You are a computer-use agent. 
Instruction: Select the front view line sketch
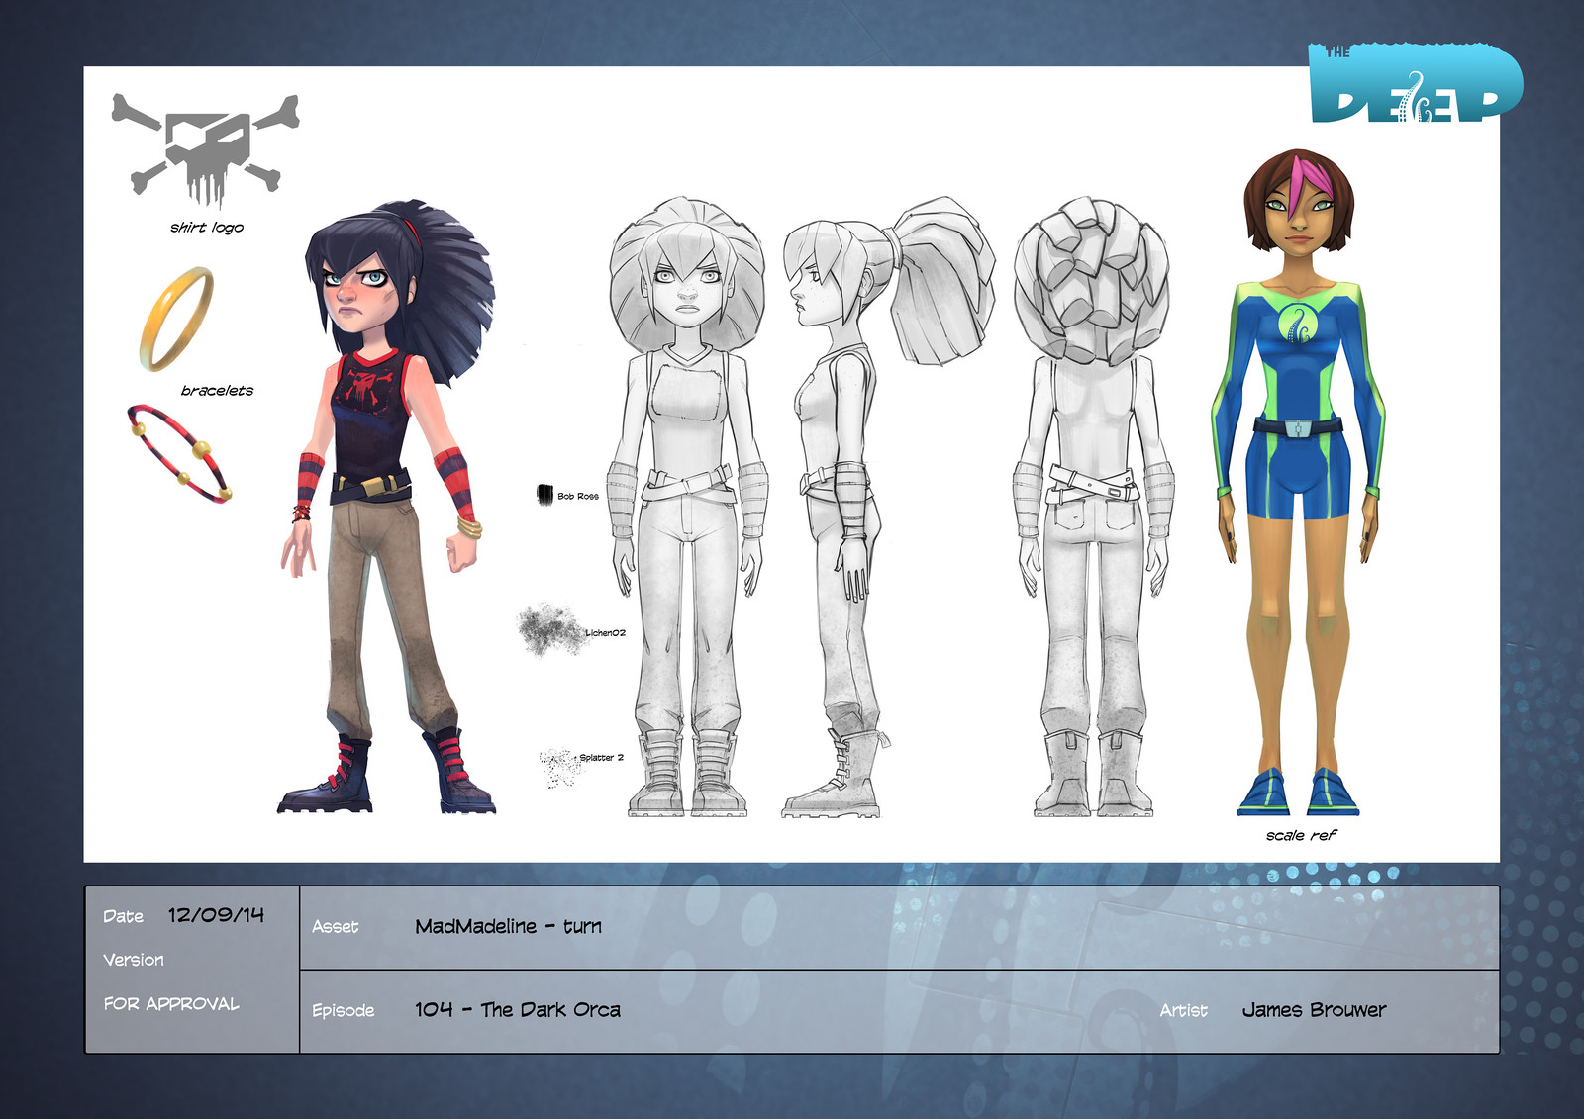click(687, 507)
